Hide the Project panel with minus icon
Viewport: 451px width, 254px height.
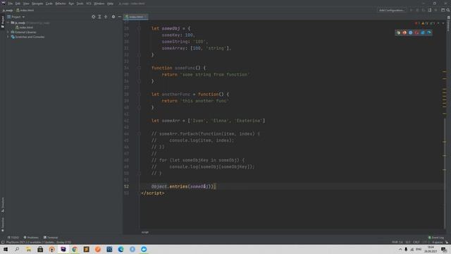tap(120, 17)
